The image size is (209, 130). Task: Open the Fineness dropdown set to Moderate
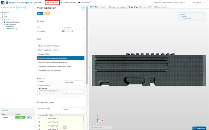pos(74,82)
